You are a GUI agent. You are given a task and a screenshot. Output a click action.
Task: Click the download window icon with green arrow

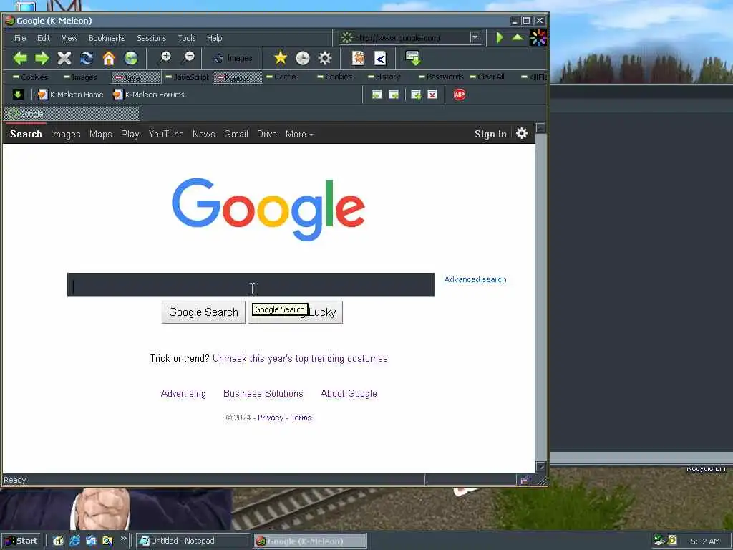pos(413,58)
